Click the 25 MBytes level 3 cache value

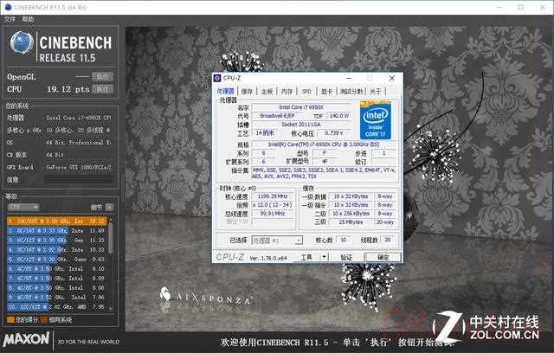click(351, 222)
